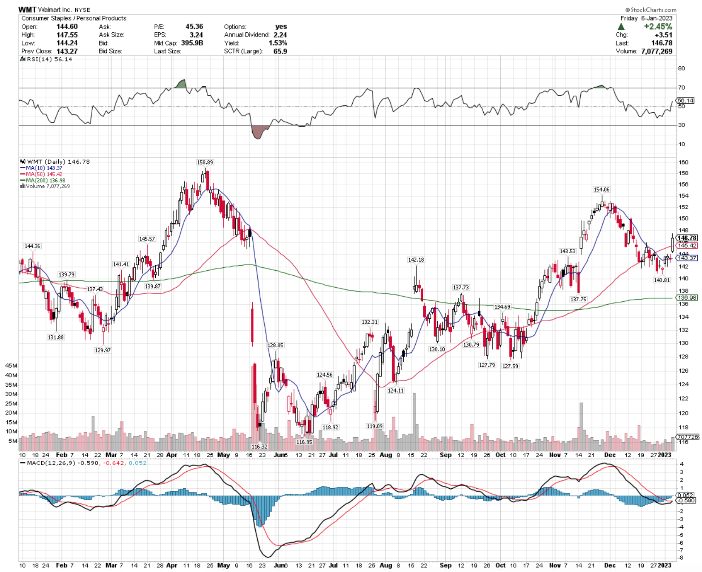702x572 pixels.
Task: Click the small icon before RSI(14) label
Action: (23, 59)
